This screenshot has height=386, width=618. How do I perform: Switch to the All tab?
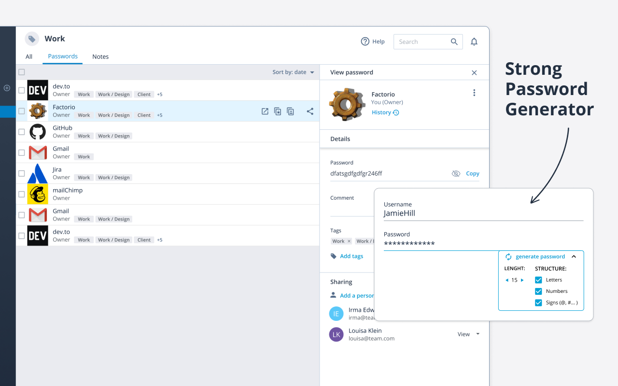[x=29, y=56]
